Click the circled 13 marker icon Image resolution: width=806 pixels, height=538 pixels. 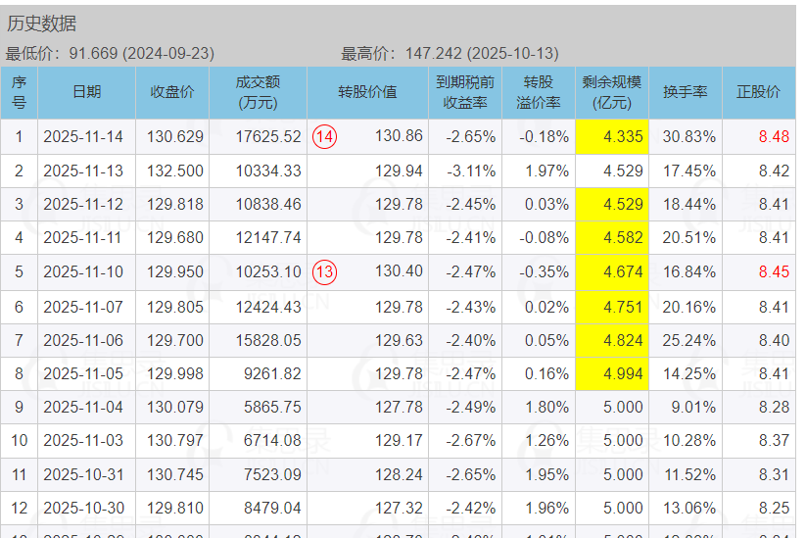click(324, 272)
